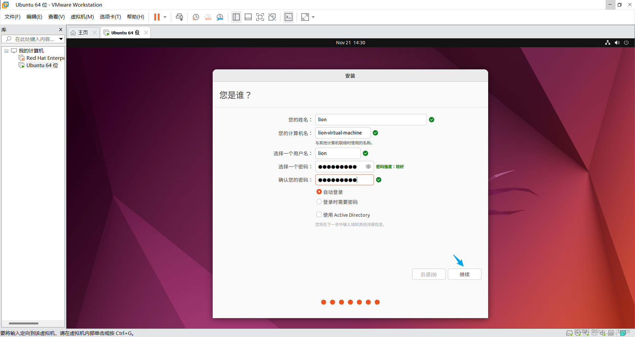Open the 文件(F) menu
Image resolution: width=635 pixels, height=337 pixels.
pyautogui.click(x=12, y=17)
